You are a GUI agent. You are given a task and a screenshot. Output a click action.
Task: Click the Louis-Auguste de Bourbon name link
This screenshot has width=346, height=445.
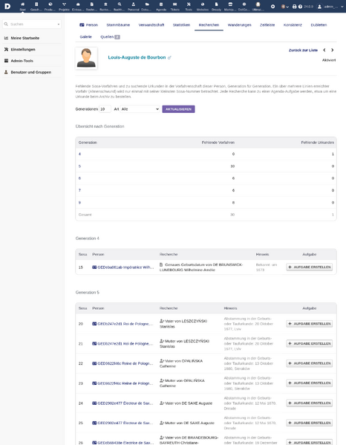pos(137,57)
